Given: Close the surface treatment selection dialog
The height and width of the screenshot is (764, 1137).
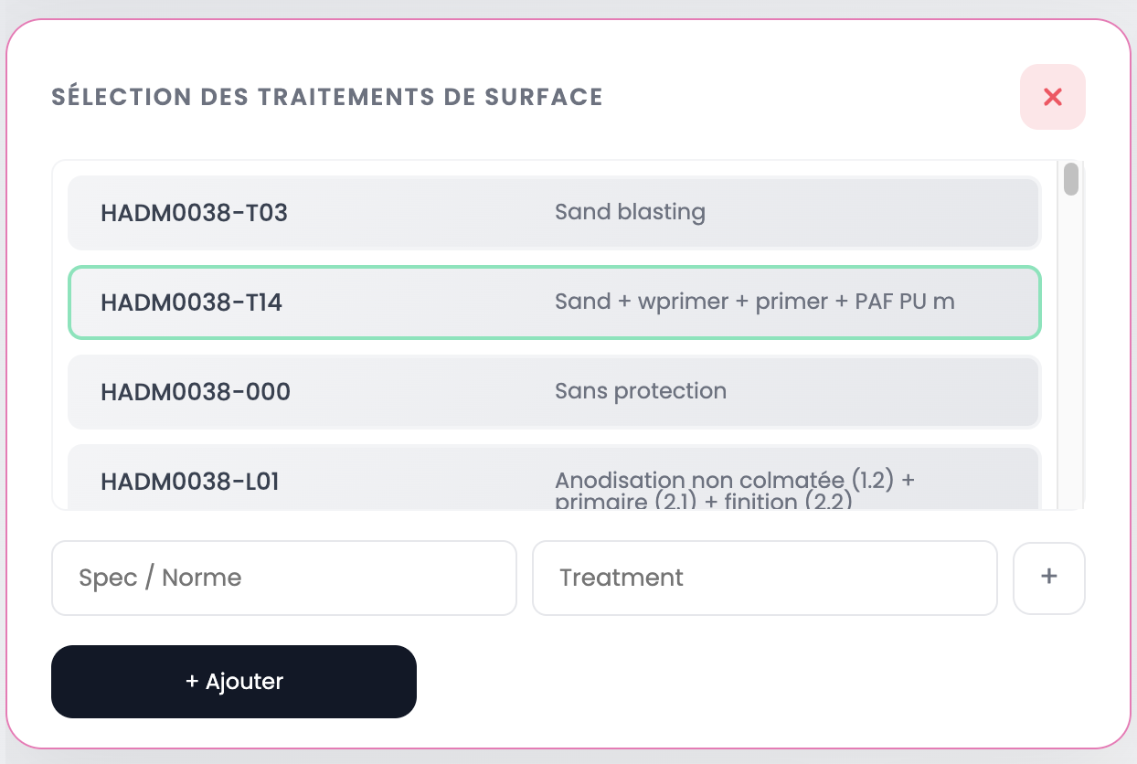Looking at the screenshot, I should point(1052,96).
